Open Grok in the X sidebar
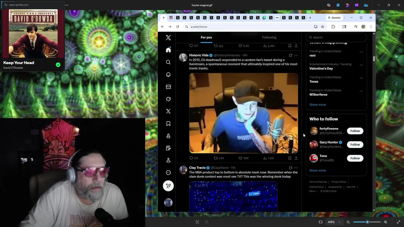404x227 pixels. coord(168,99)
